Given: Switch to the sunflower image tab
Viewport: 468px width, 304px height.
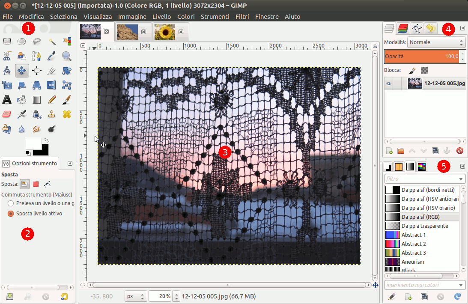Looking at the screenshot, I should 165,32.
